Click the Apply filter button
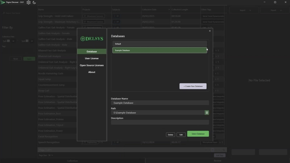The height and width of the screenshot is (163, 290). [x=29, y=59]
